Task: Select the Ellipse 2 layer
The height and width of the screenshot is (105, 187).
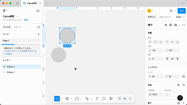Action: point(21,67)
